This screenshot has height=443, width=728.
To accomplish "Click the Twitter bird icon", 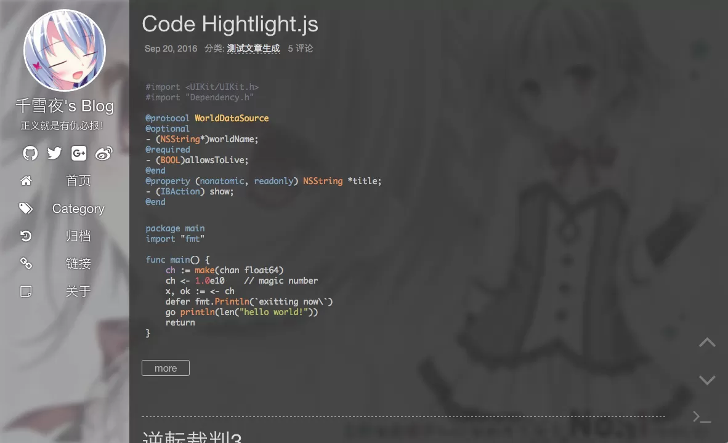I will click(x=55, y=153).
